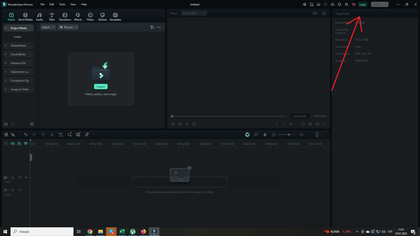Image resolution: width=420 pixels, height=236 pixels.
Task: Open the Stickers library icon
Action: (102, 17)
